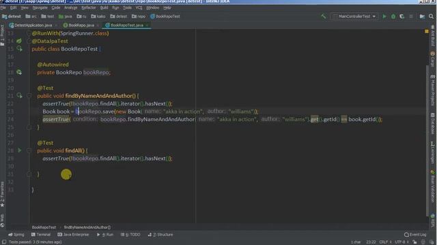Open the Window menu
This screenshot has height=245, width=437.
152,7
